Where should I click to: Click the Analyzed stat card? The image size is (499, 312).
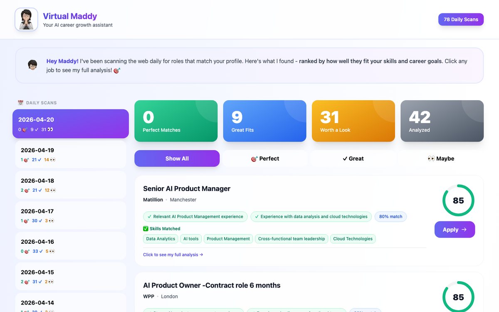pos(442,121)
